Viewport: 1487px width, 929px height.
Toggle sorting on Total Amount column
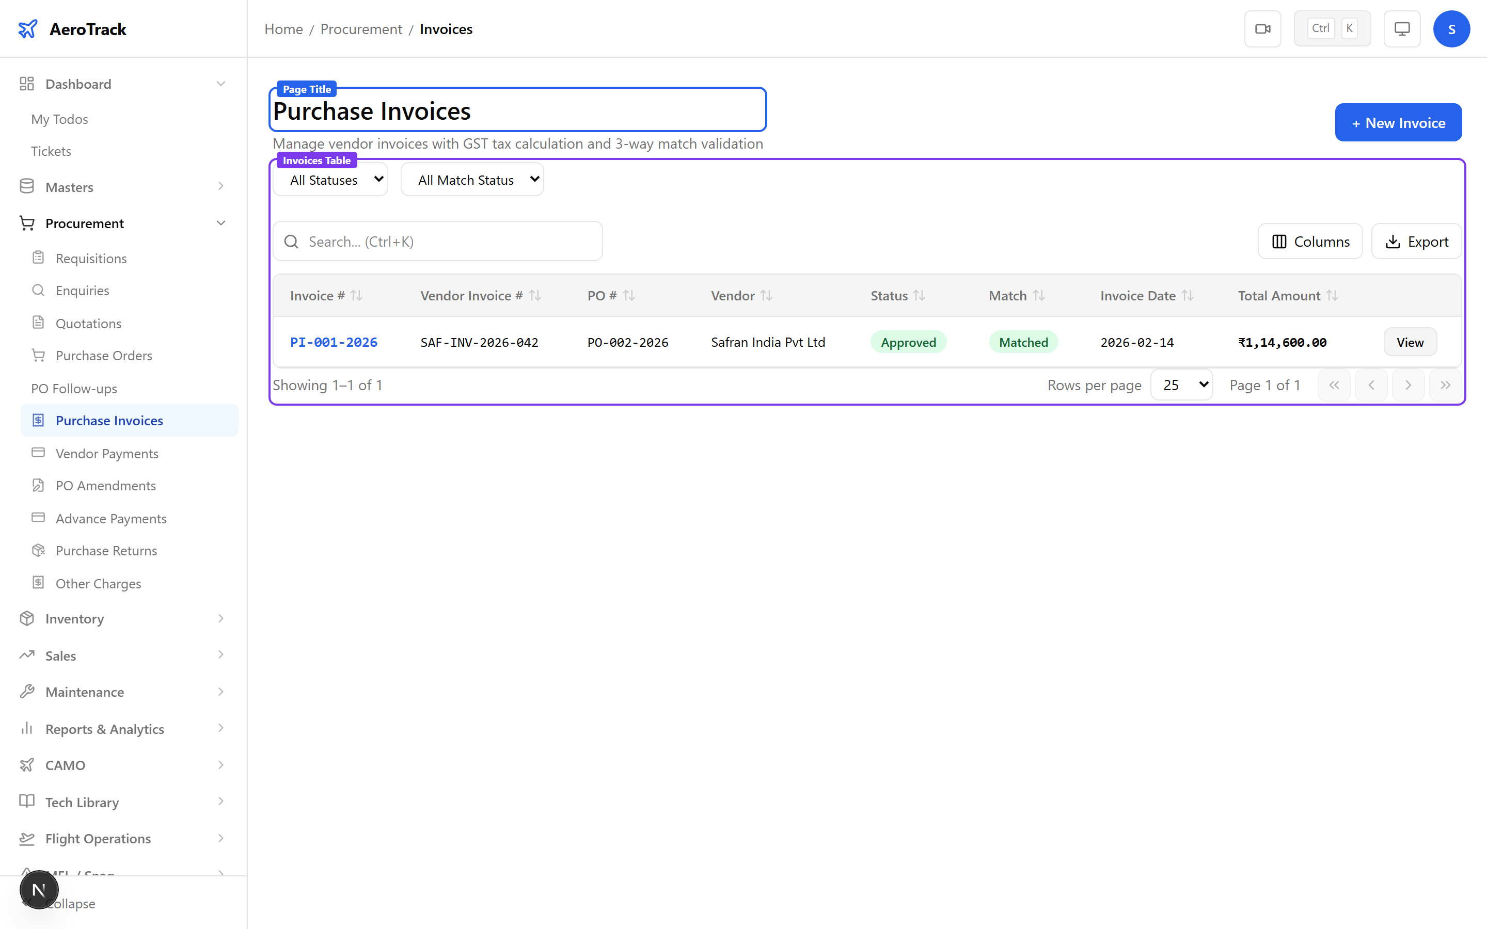tap(1331, 295)
